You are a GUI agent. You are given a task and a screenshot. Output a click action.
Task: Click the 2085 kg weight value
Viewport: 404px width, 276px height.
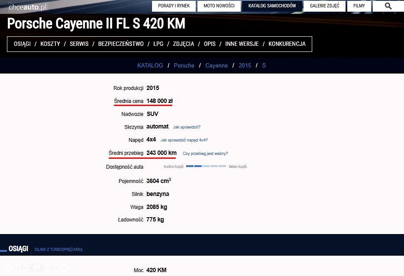157,207
